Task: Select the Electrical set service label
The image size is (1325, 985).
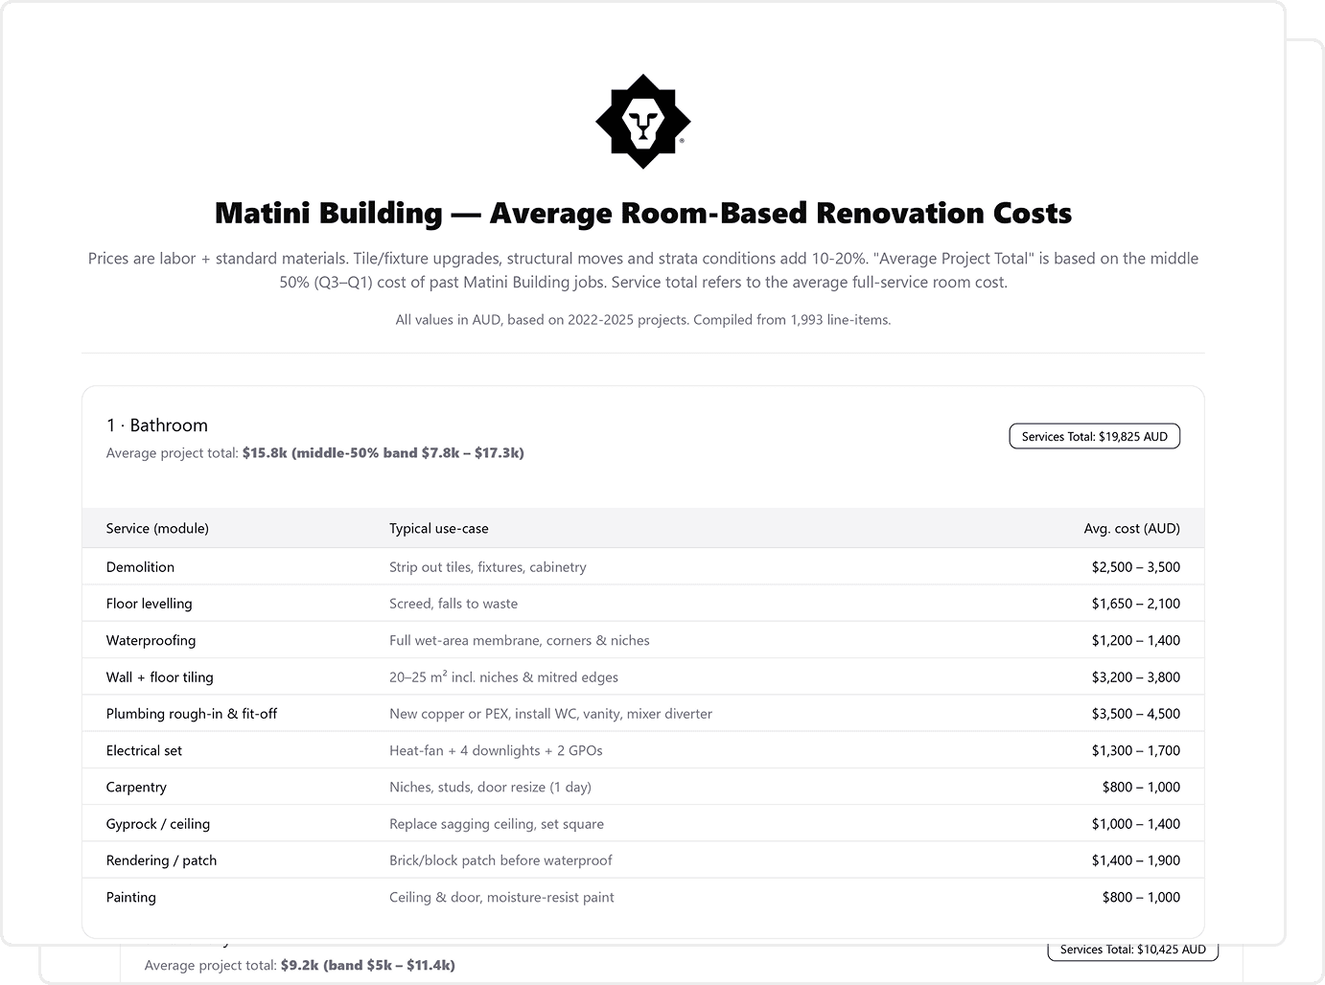Action: coord(144,750)
